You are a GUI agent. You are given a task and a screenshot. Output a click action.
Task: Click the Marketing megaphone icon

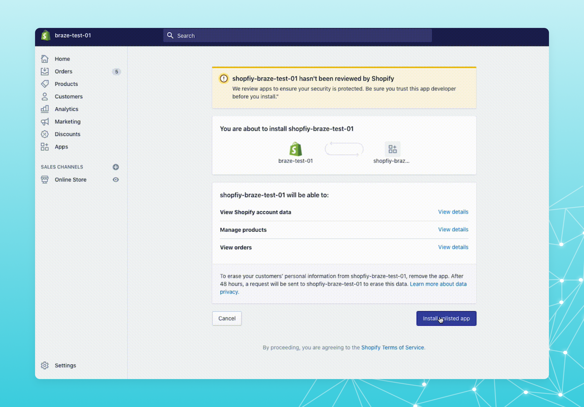tap(45, 122)
